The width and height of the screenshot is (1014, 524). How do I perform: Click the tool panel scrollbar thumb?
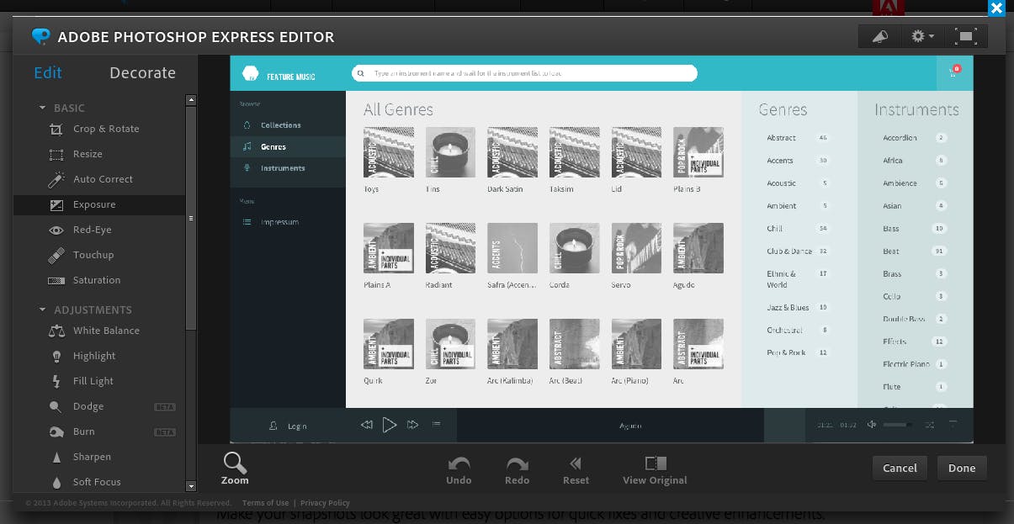click(191, 218)
